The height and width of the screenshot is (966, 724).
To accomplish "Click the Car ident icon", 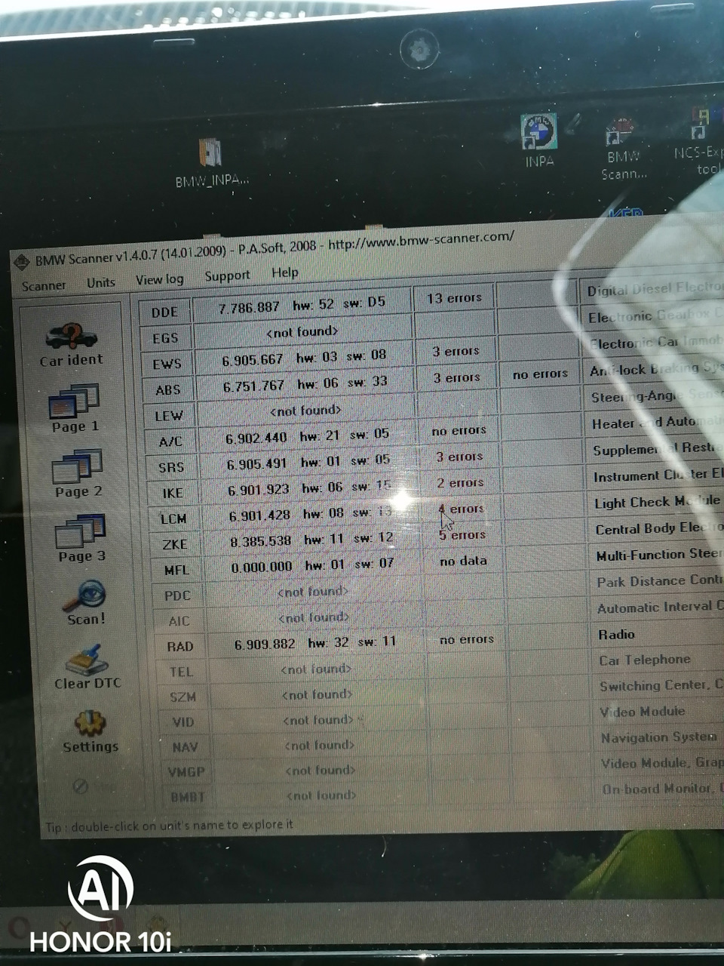I will (72, 343).
